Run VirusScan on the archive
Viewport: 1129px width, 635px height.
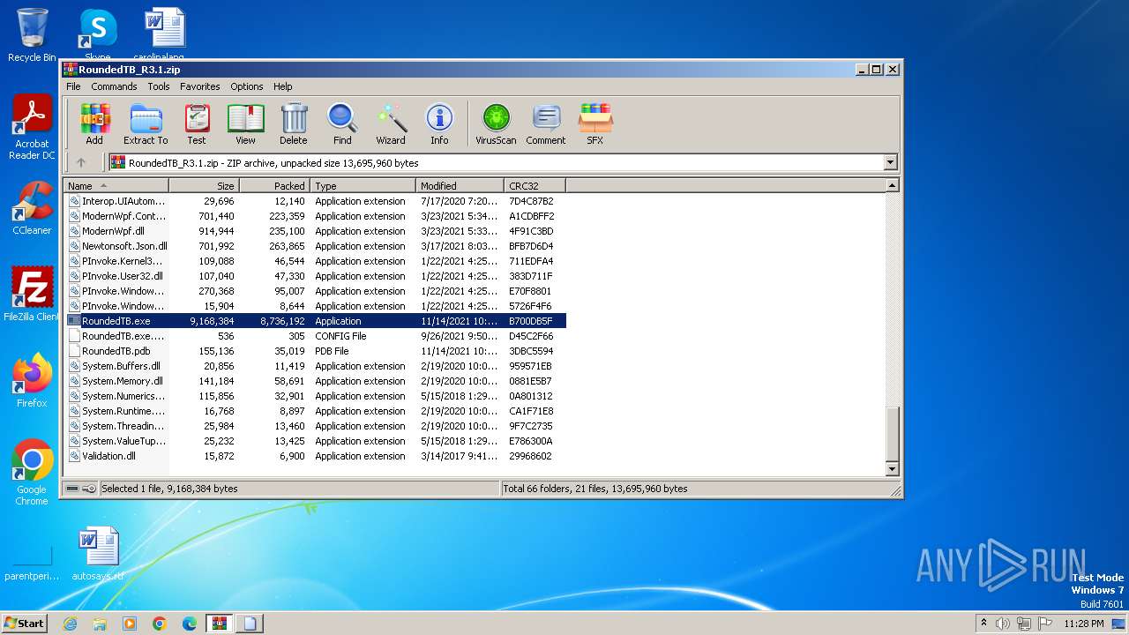pos(496,123)
